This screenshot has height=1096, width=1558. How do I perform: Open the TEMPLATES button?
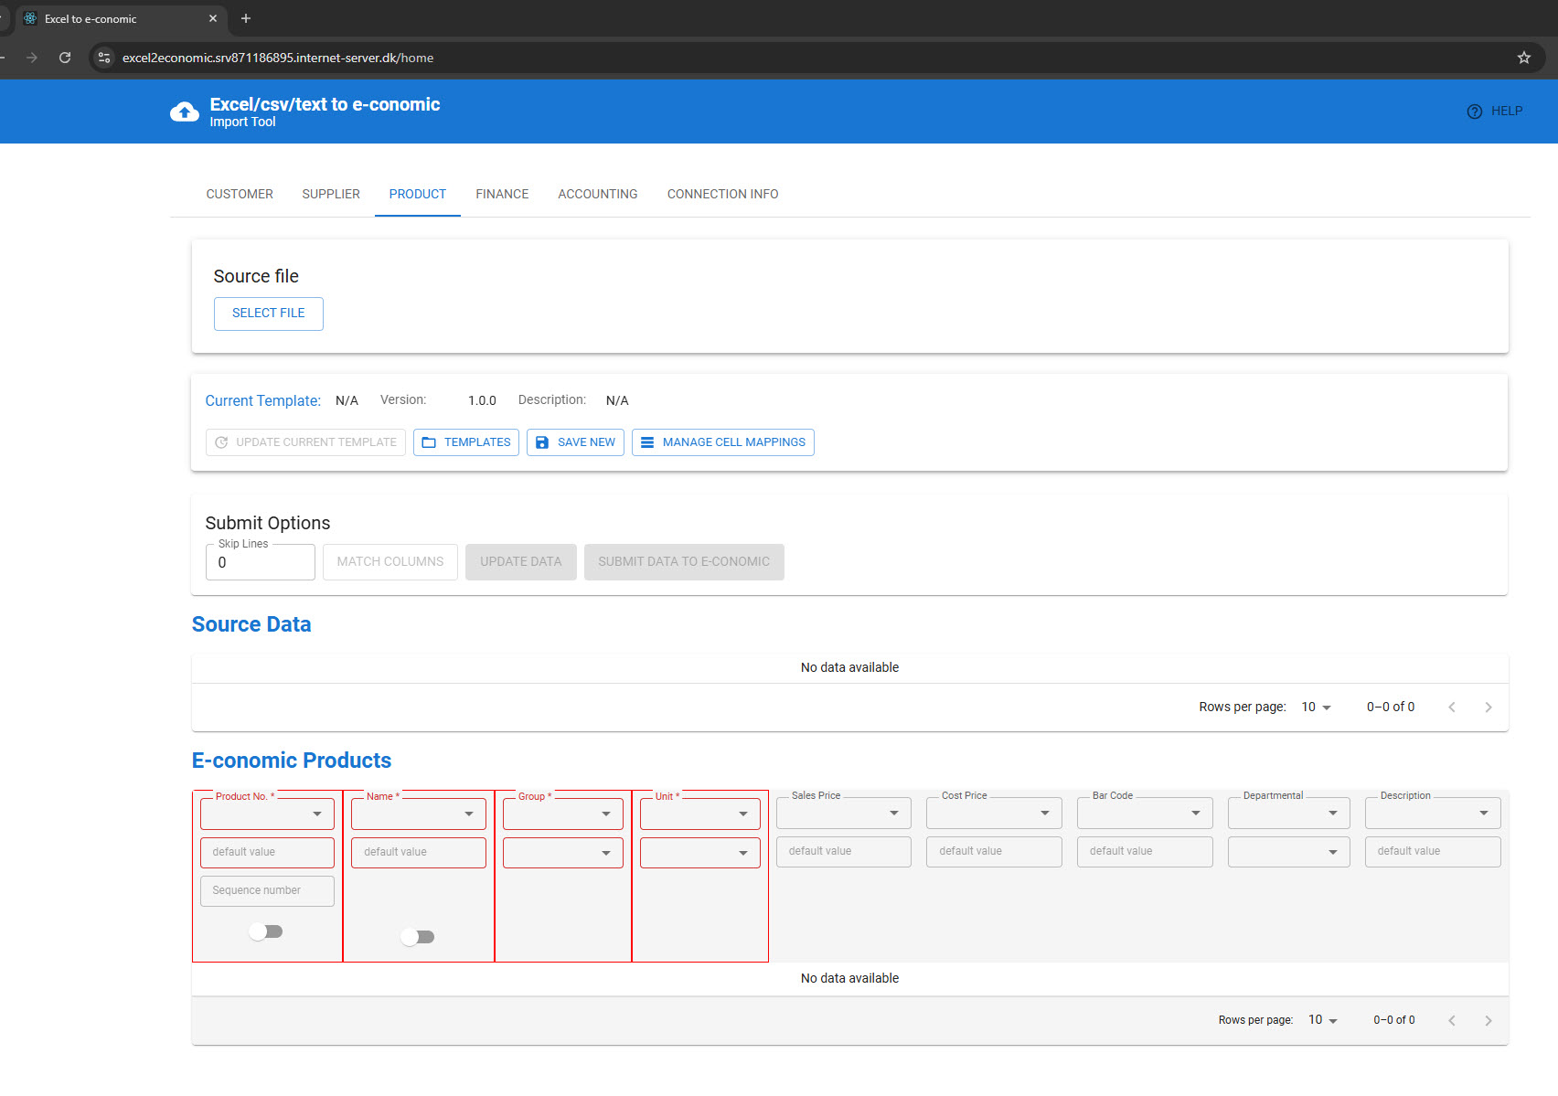pyautogui.click(x=466, y=442)
